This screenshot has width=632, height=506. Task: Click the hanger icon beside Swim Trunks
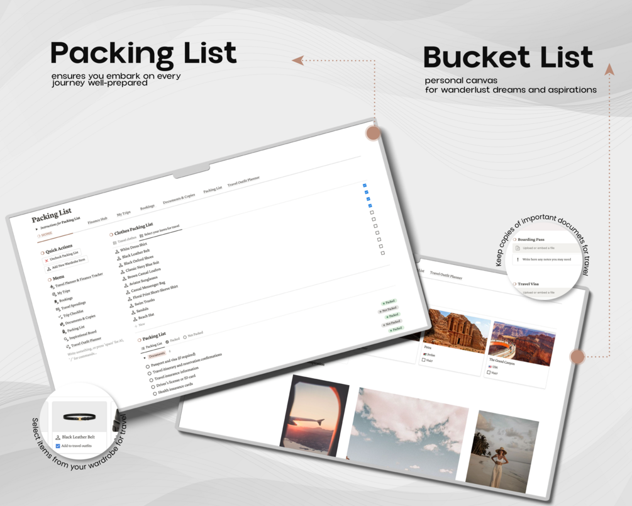(x=131, y=305)
